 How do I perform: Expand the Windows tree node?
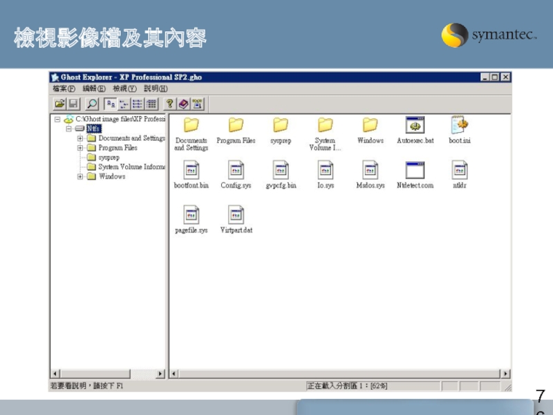click(80, 176)
